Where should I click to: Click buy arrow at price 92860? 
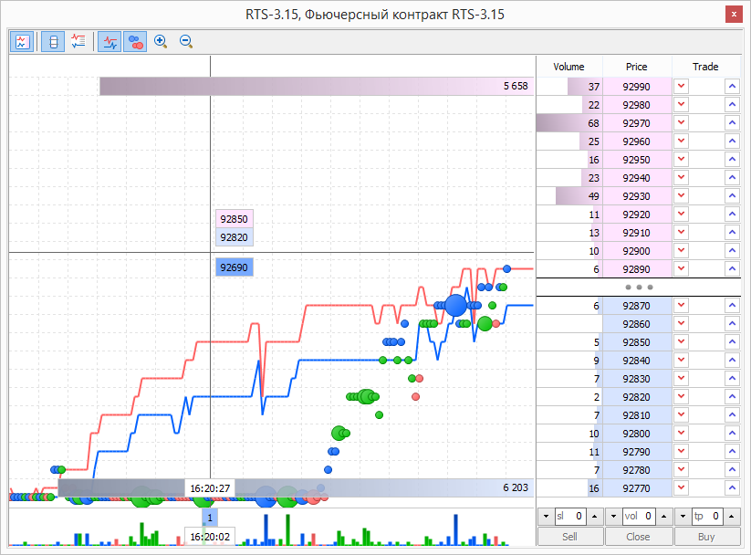tap(733, 323)
